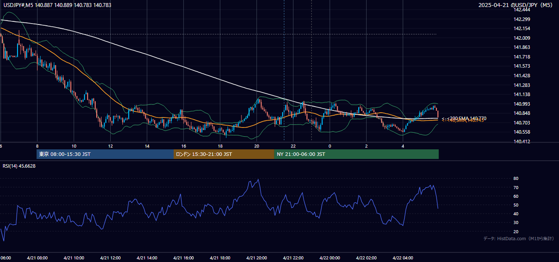The image size is (559, 262).
Task: Click RSI scale label 80
Action: coord(516,179)
